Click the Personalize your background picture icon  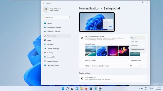tap(82, 38)
